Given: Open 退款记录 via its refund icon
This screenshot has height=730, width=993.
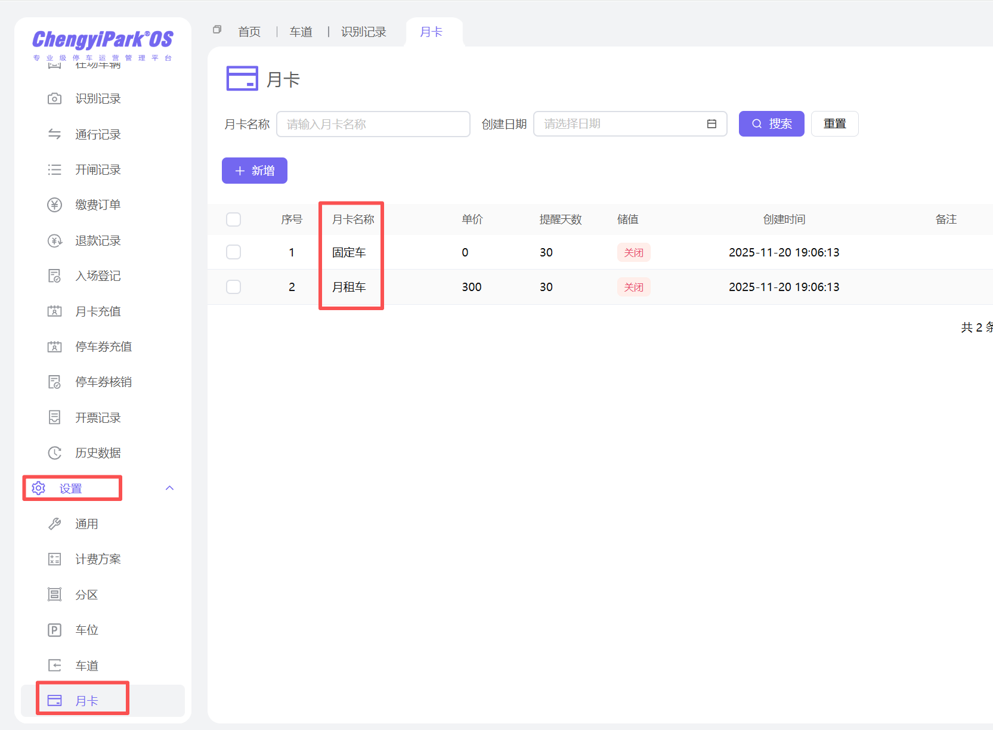Looking at the screenshot, I should (54, 241).
